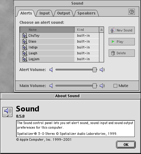Enable the Mute checkbox

click(115, 86)
